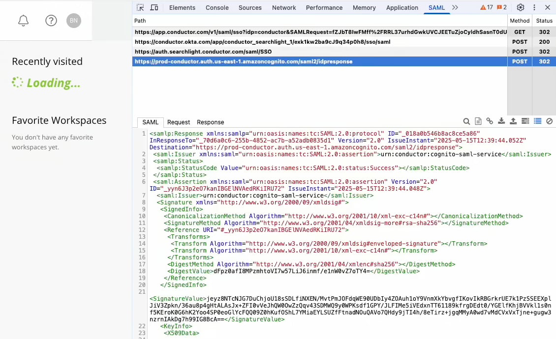Image resolution: width=556 pixels, height=339 pixels.
Task: Click the download/import icon in SAML toolbar
Action: [x=501, y=121]
